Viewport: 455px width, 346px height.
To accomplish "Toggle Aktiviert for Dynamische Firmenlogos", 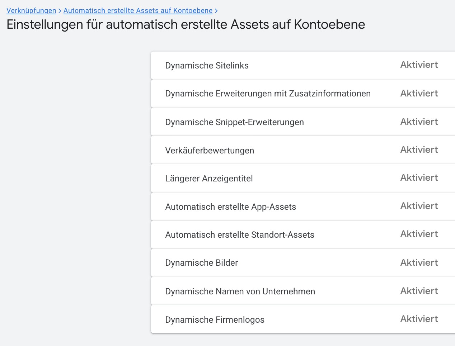I will pos(419,318).
